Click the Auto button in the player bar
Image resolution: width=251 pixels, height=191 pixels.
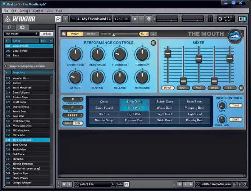pyautogui.click(x=120, y=184)
